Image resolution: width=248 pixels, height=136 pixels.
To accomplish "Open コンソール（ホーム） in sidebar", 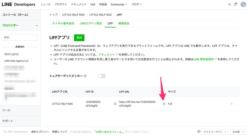I will (20, 15).
